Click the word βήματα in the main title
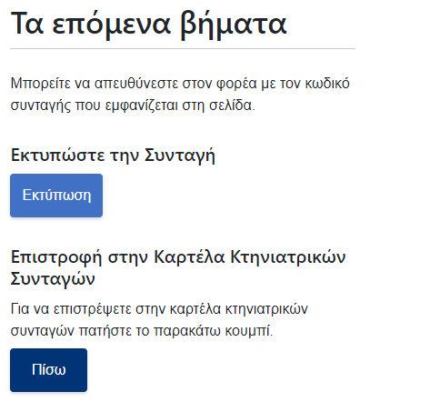Screen dimensions: 430x412 point(234,25)
